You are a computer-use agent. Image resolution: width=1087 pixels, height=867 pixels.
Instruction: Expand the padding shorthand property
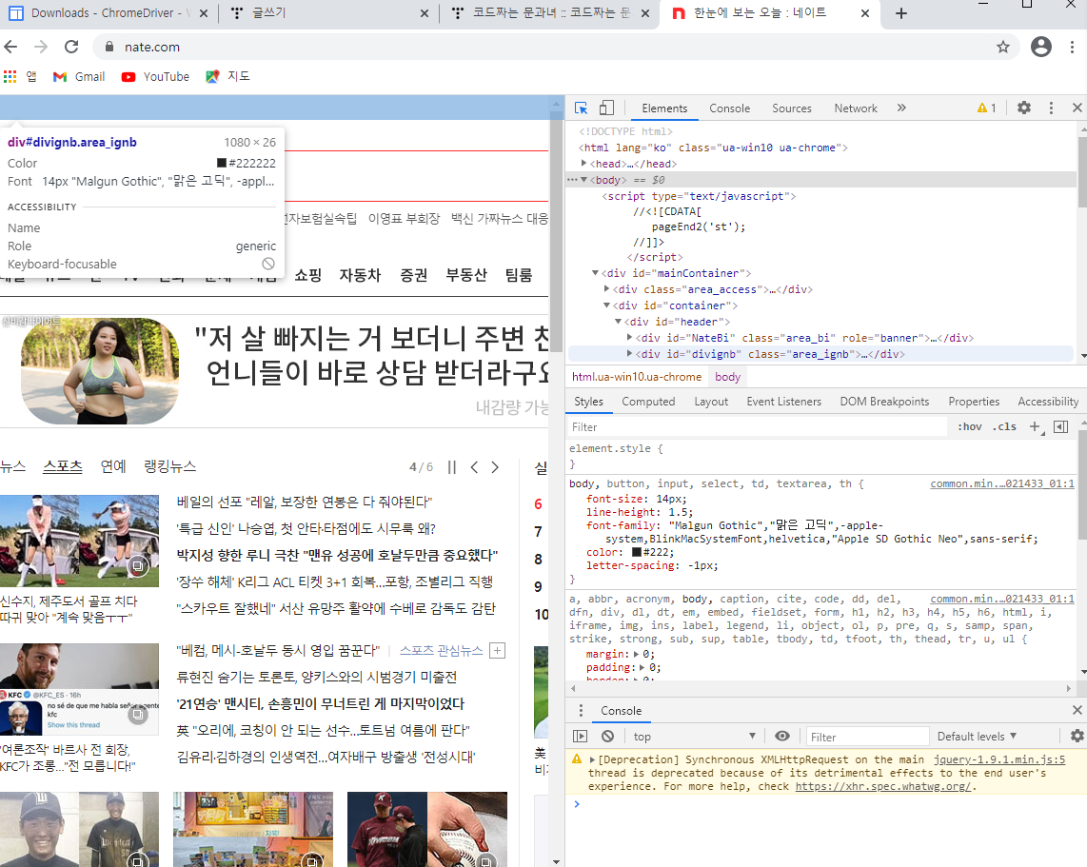pyautogui.click(x=642, y=667)
